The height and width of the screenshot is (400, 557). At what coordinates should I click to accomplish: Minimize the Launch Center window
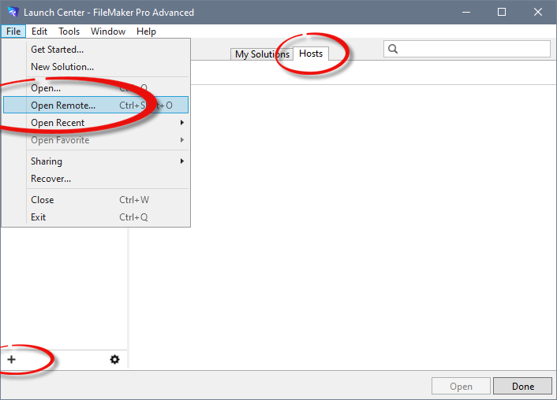pyautogui.click(x=466, y=12)
